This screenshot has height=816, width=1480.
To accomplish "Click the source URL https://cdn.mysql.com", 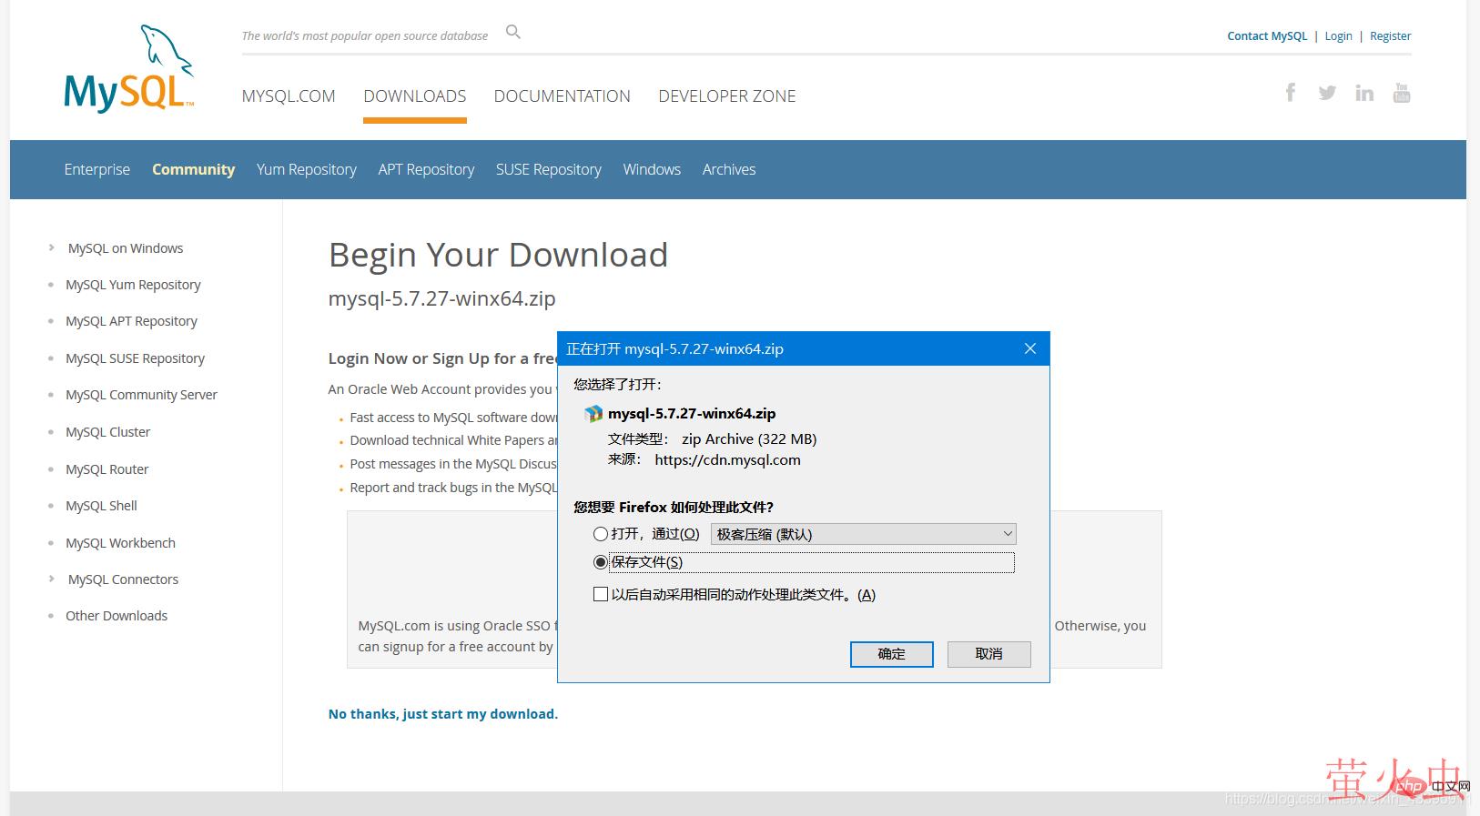I will [x=728, y=460].
